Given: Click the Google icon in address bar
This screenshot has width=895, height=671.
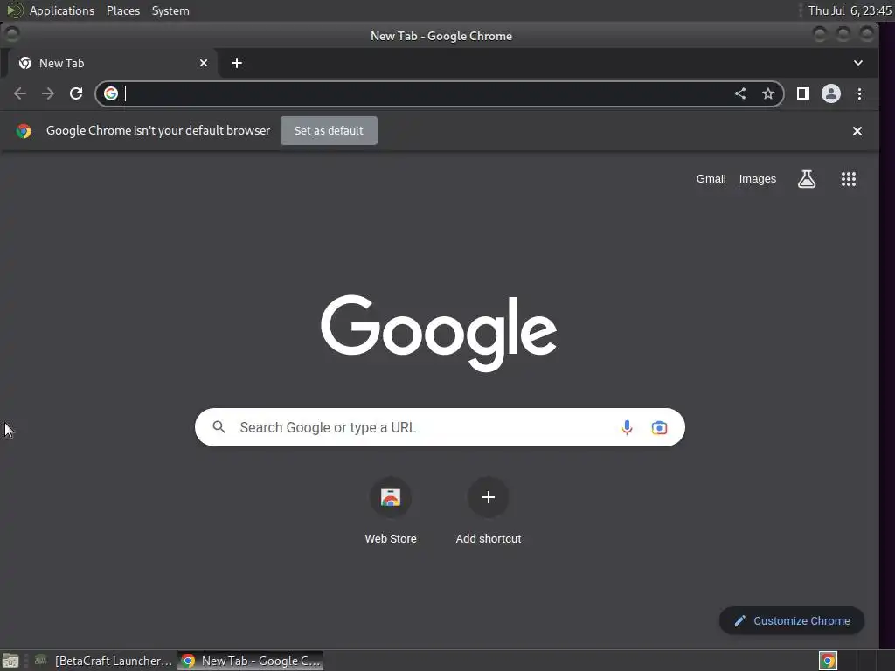Looking at the screenshot, I should (x=111, y=93).
